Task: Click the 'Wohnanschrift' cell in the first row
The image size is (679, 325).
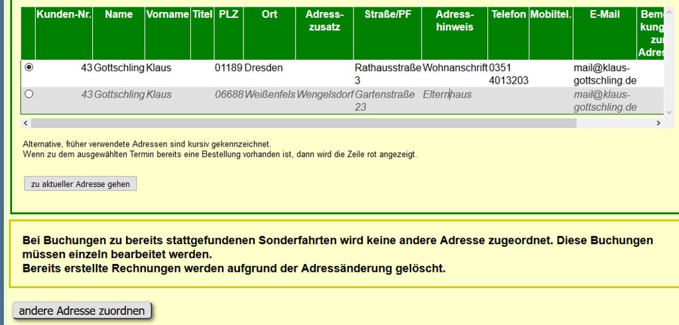Action: [455, 68]
